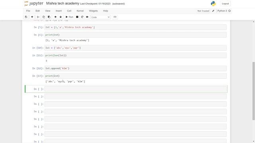The width and height of the screenshot is (255, 143).
Task: Select cell In [13] print(lst)
Action: point(135,76)
